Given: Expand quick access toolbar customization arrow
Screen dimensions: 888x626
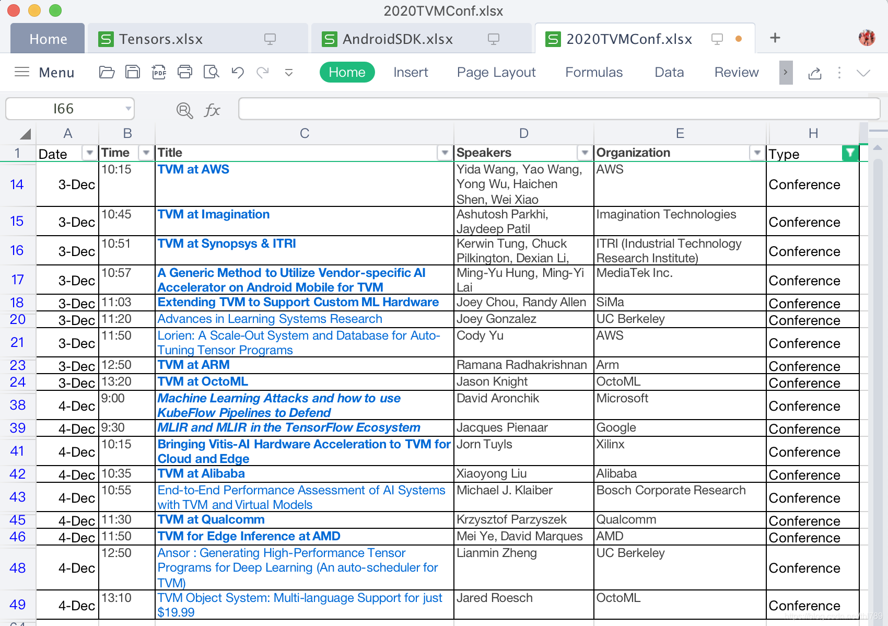Looking at the screenshot, I should coord(288,73).
